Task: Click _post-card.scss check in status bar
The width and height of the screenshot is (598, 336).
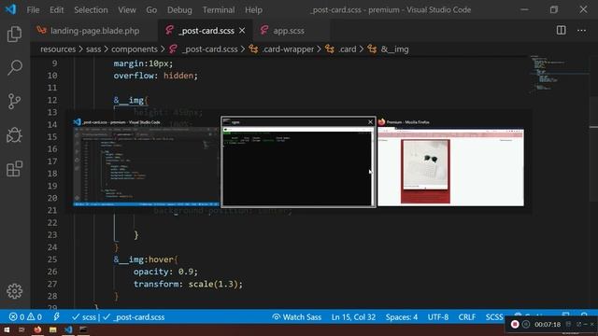Action: click(134, 317)
